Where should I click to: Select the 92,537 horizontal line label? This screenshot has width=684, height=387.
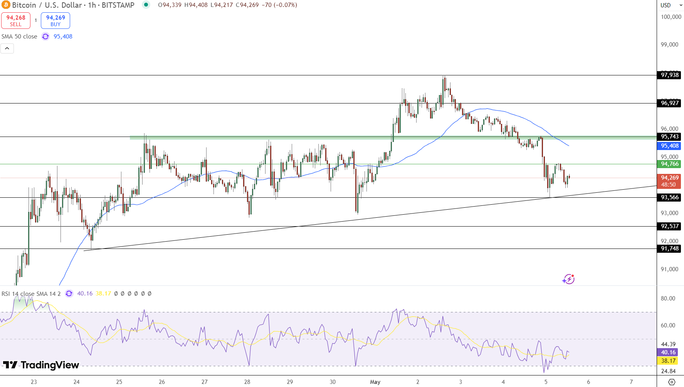coord(669,226)
